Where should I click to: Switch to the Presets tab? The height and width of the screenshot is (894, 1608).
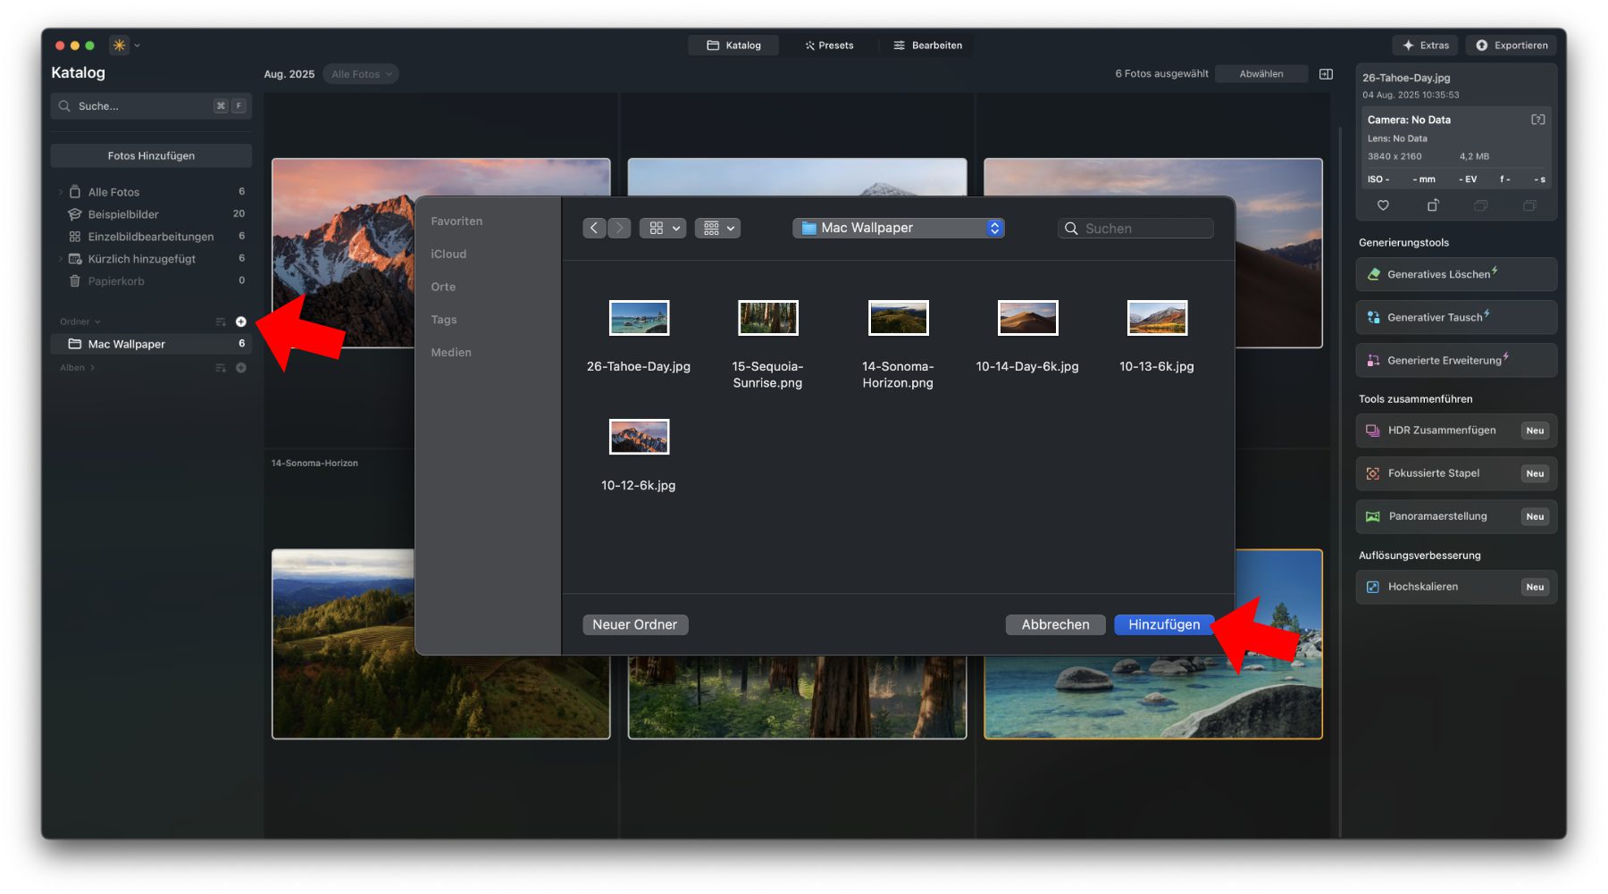click(x=829, y=46)
